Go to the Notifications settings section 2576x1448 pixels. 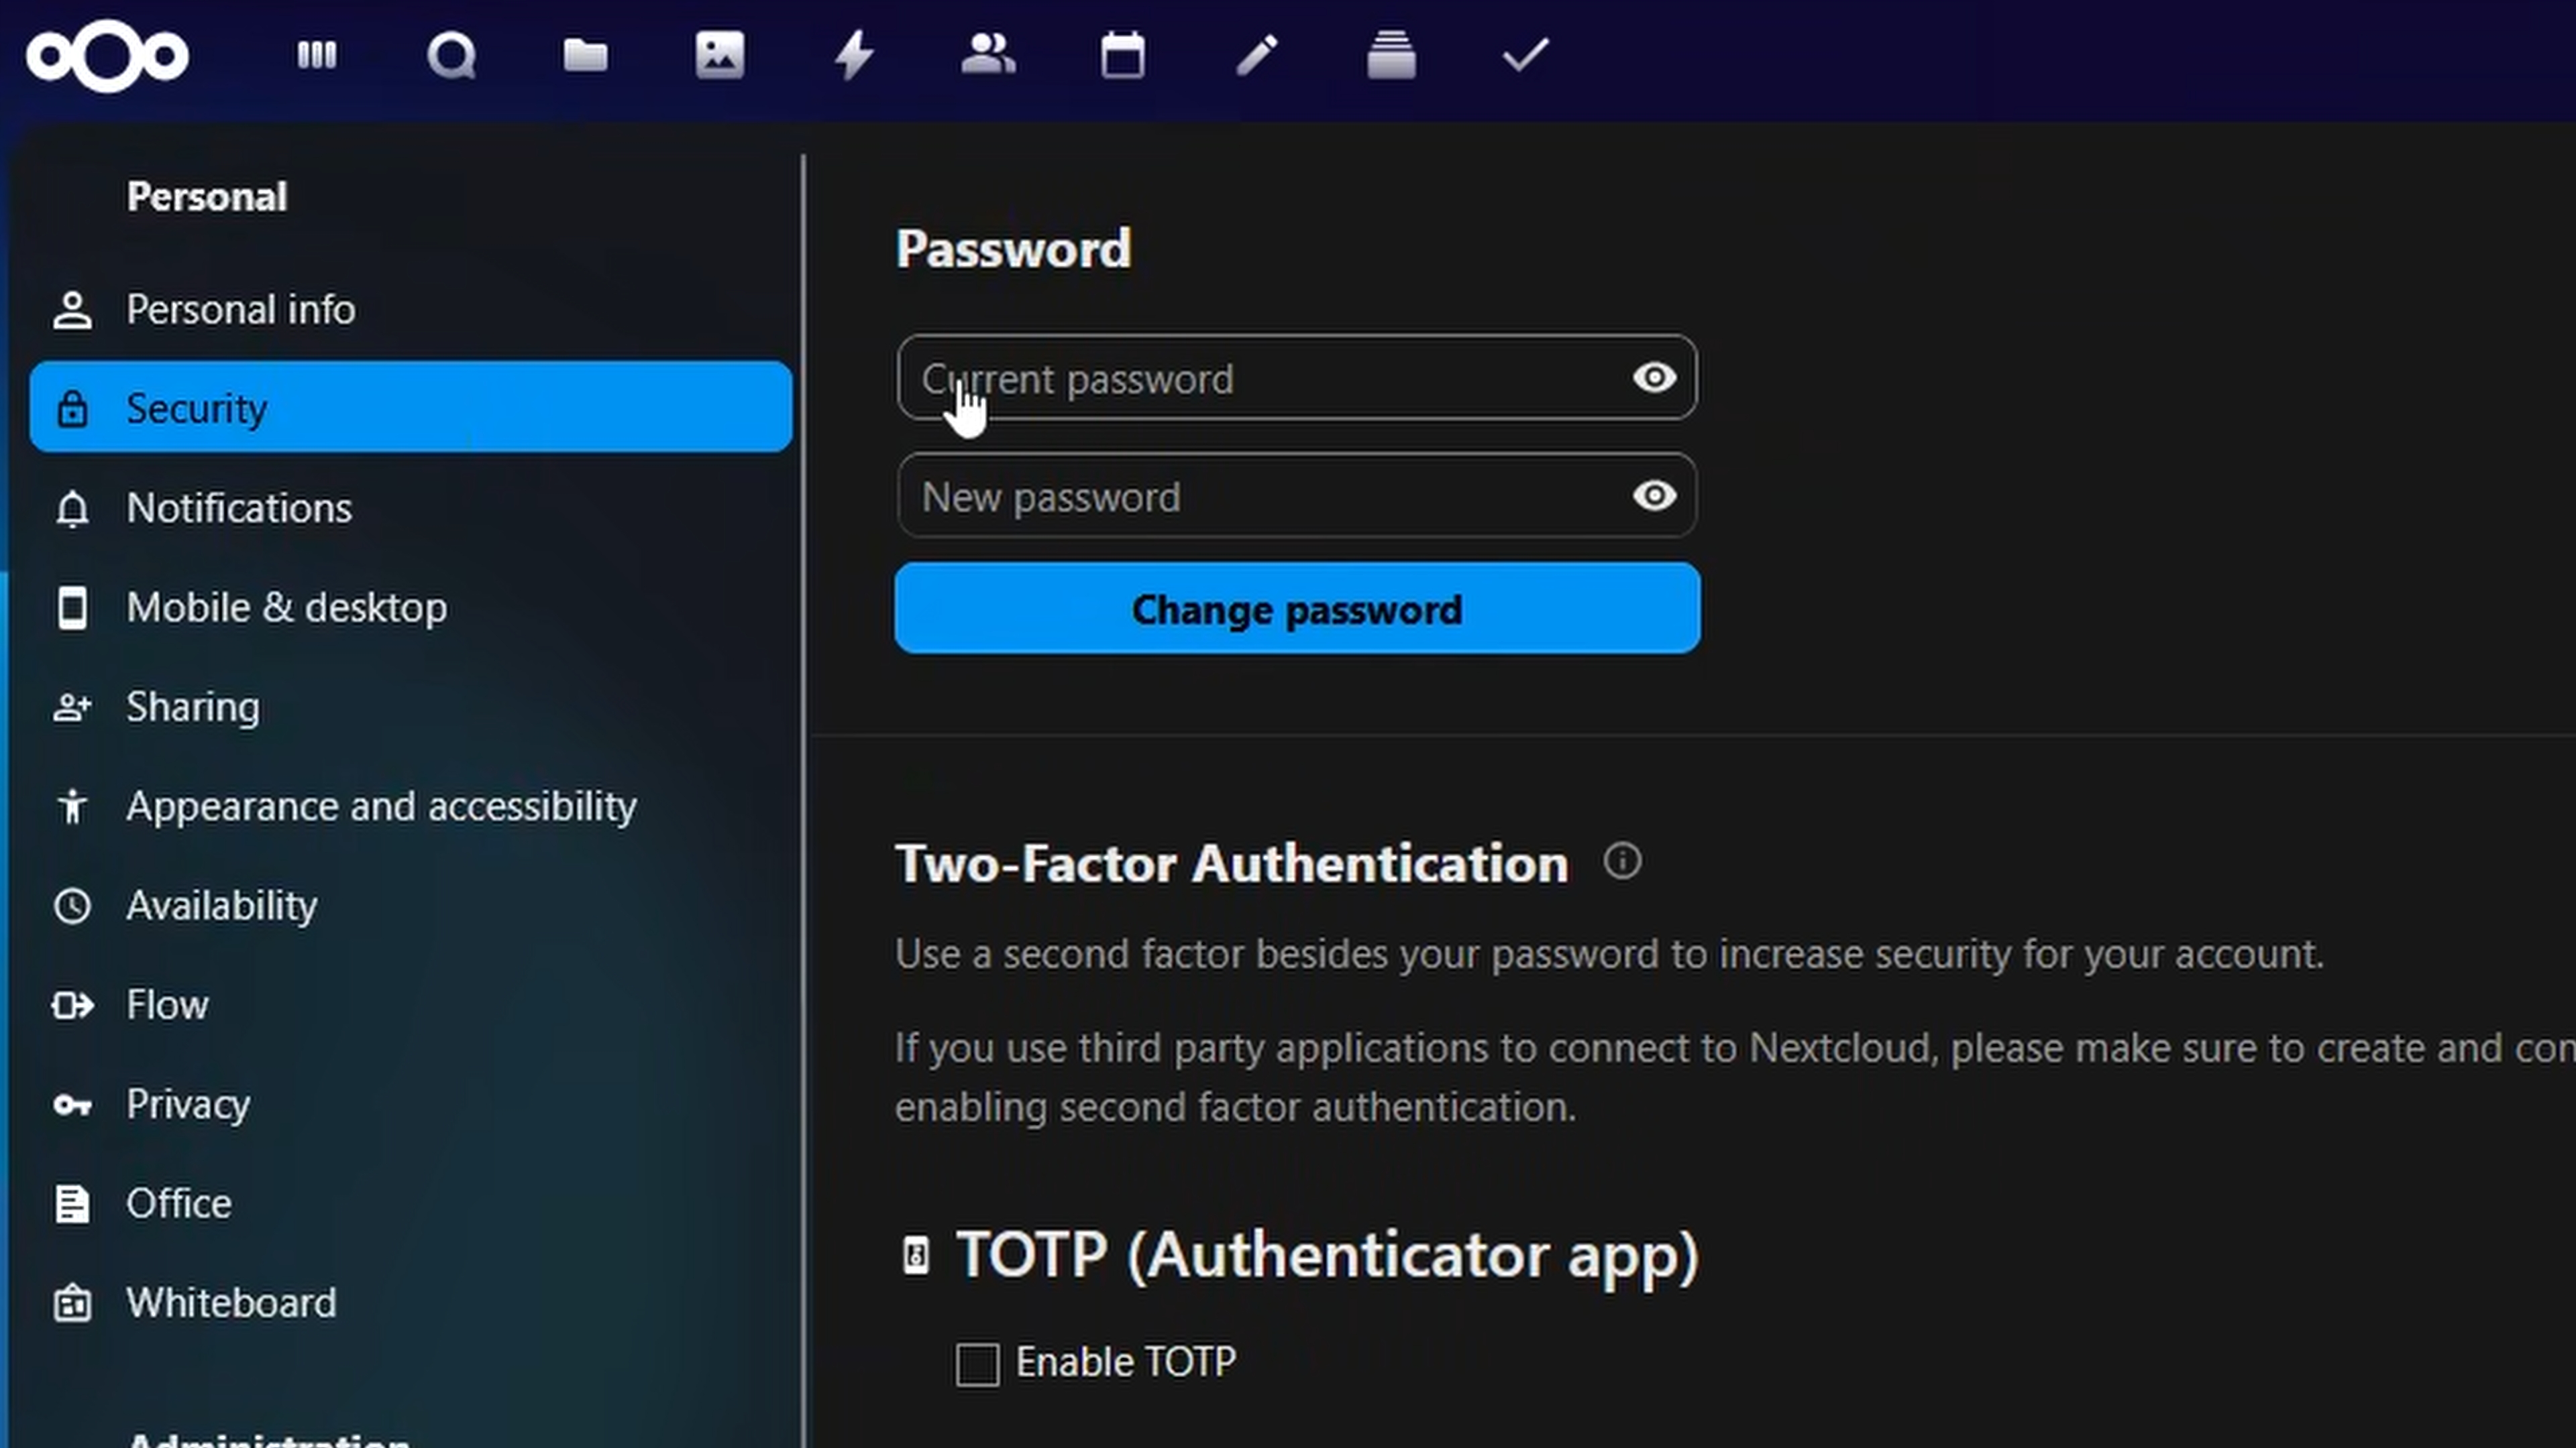click(x=238, y=507)
